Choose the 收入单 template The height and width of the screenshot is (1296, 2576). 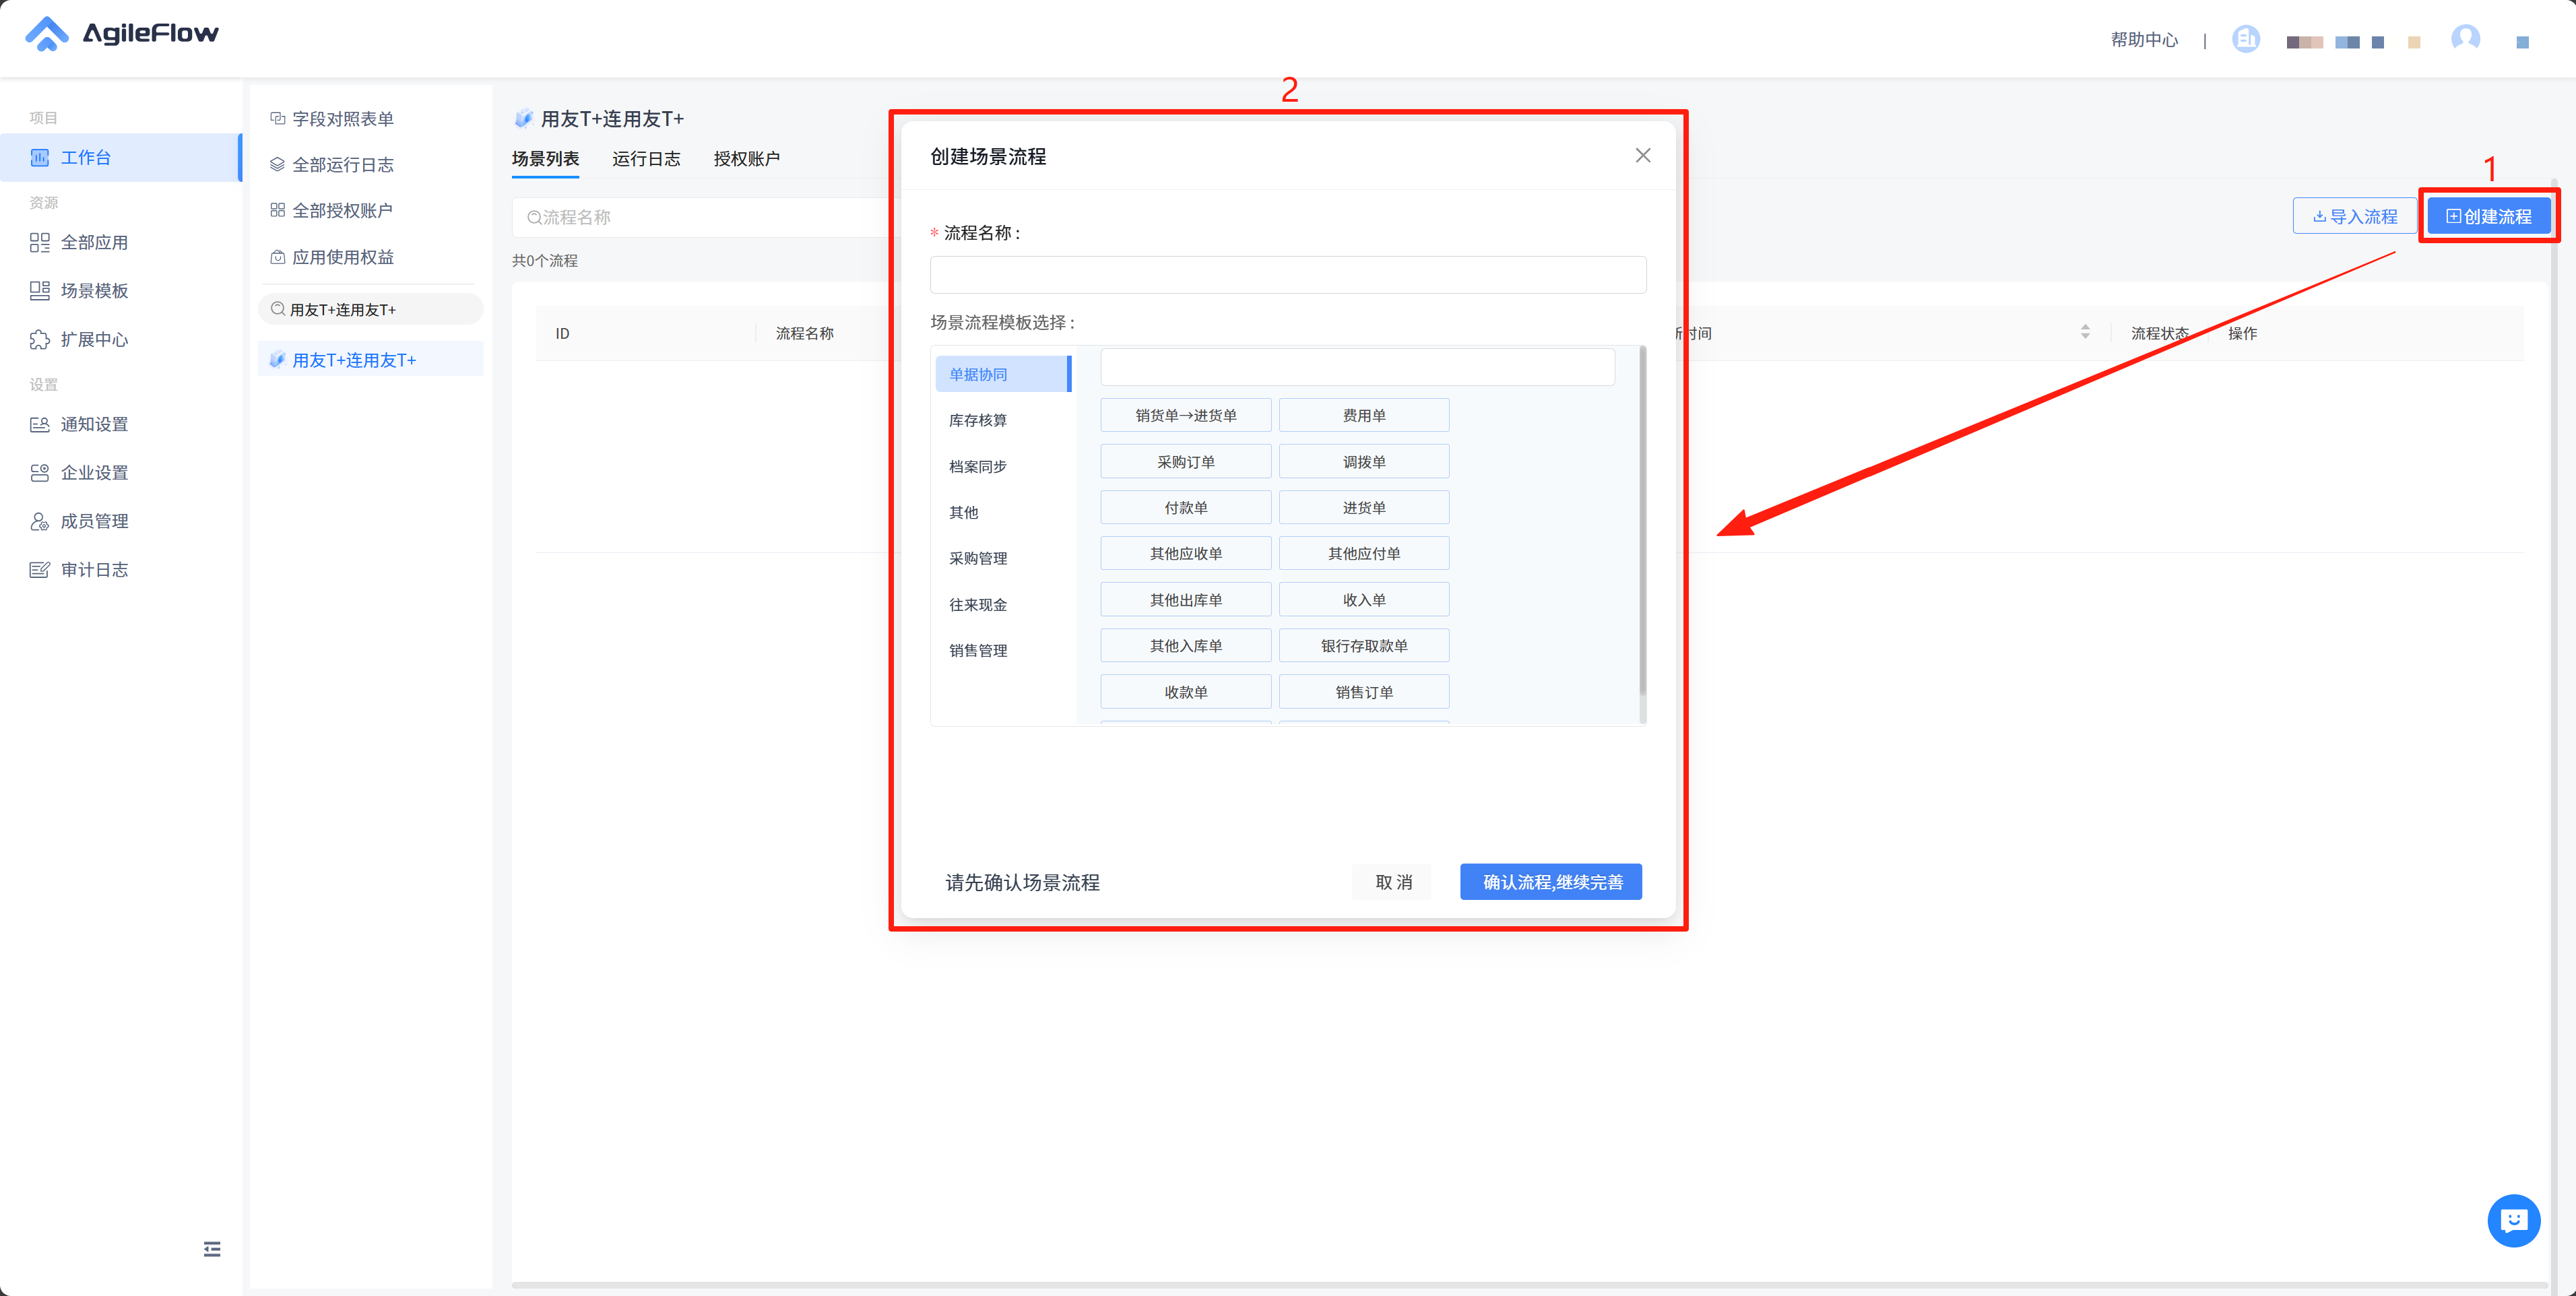pyautogui.click(x=1364, y=599)
